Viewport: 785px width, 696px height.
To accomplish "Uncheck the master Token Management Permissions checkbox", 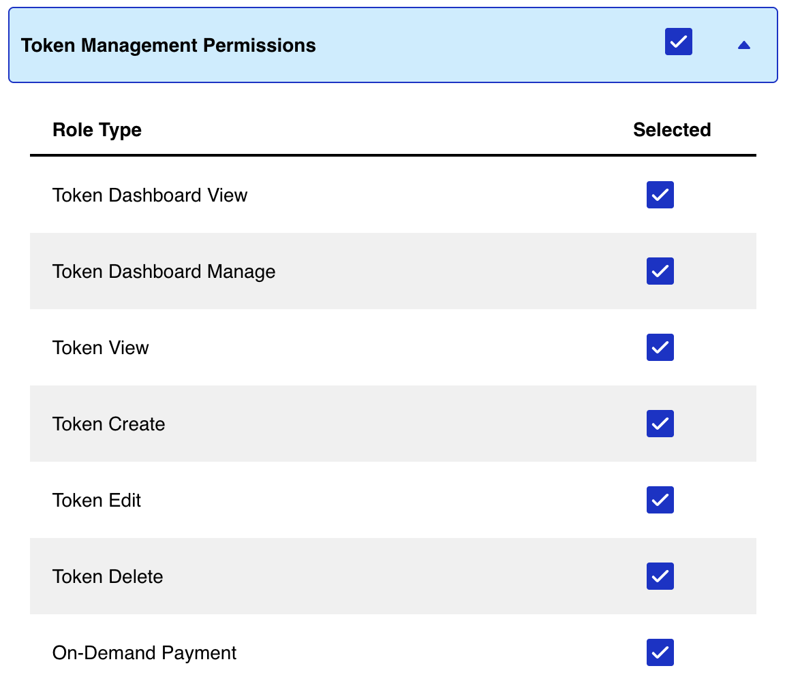I will [678, 42].
